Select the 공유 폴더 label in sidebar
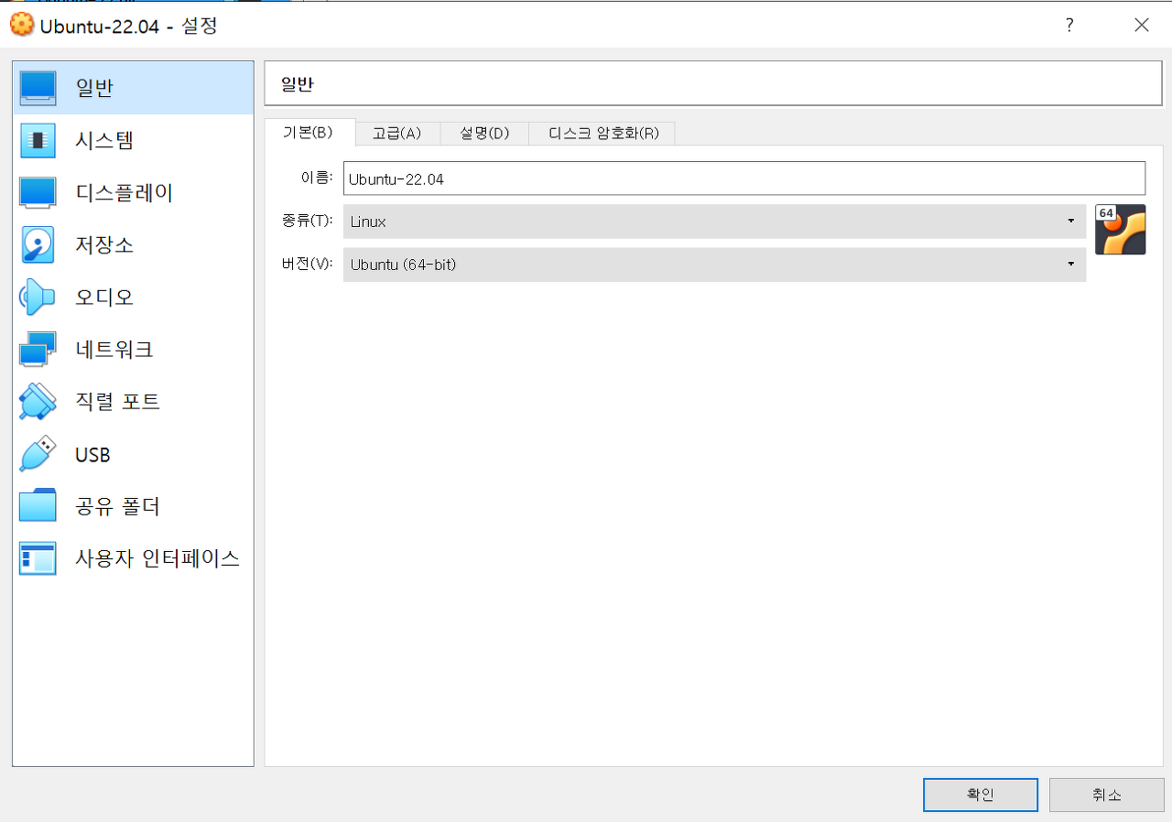 coord(117,505)
